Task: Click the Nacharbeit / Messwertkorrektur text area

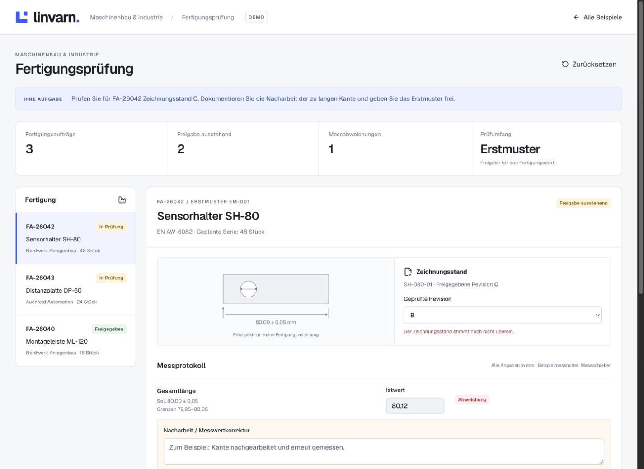Action: (384, 451)
